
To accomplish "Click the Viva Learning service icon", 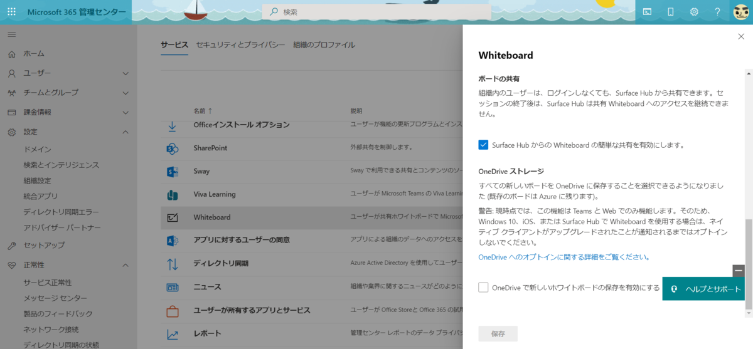I will point(173,194).
